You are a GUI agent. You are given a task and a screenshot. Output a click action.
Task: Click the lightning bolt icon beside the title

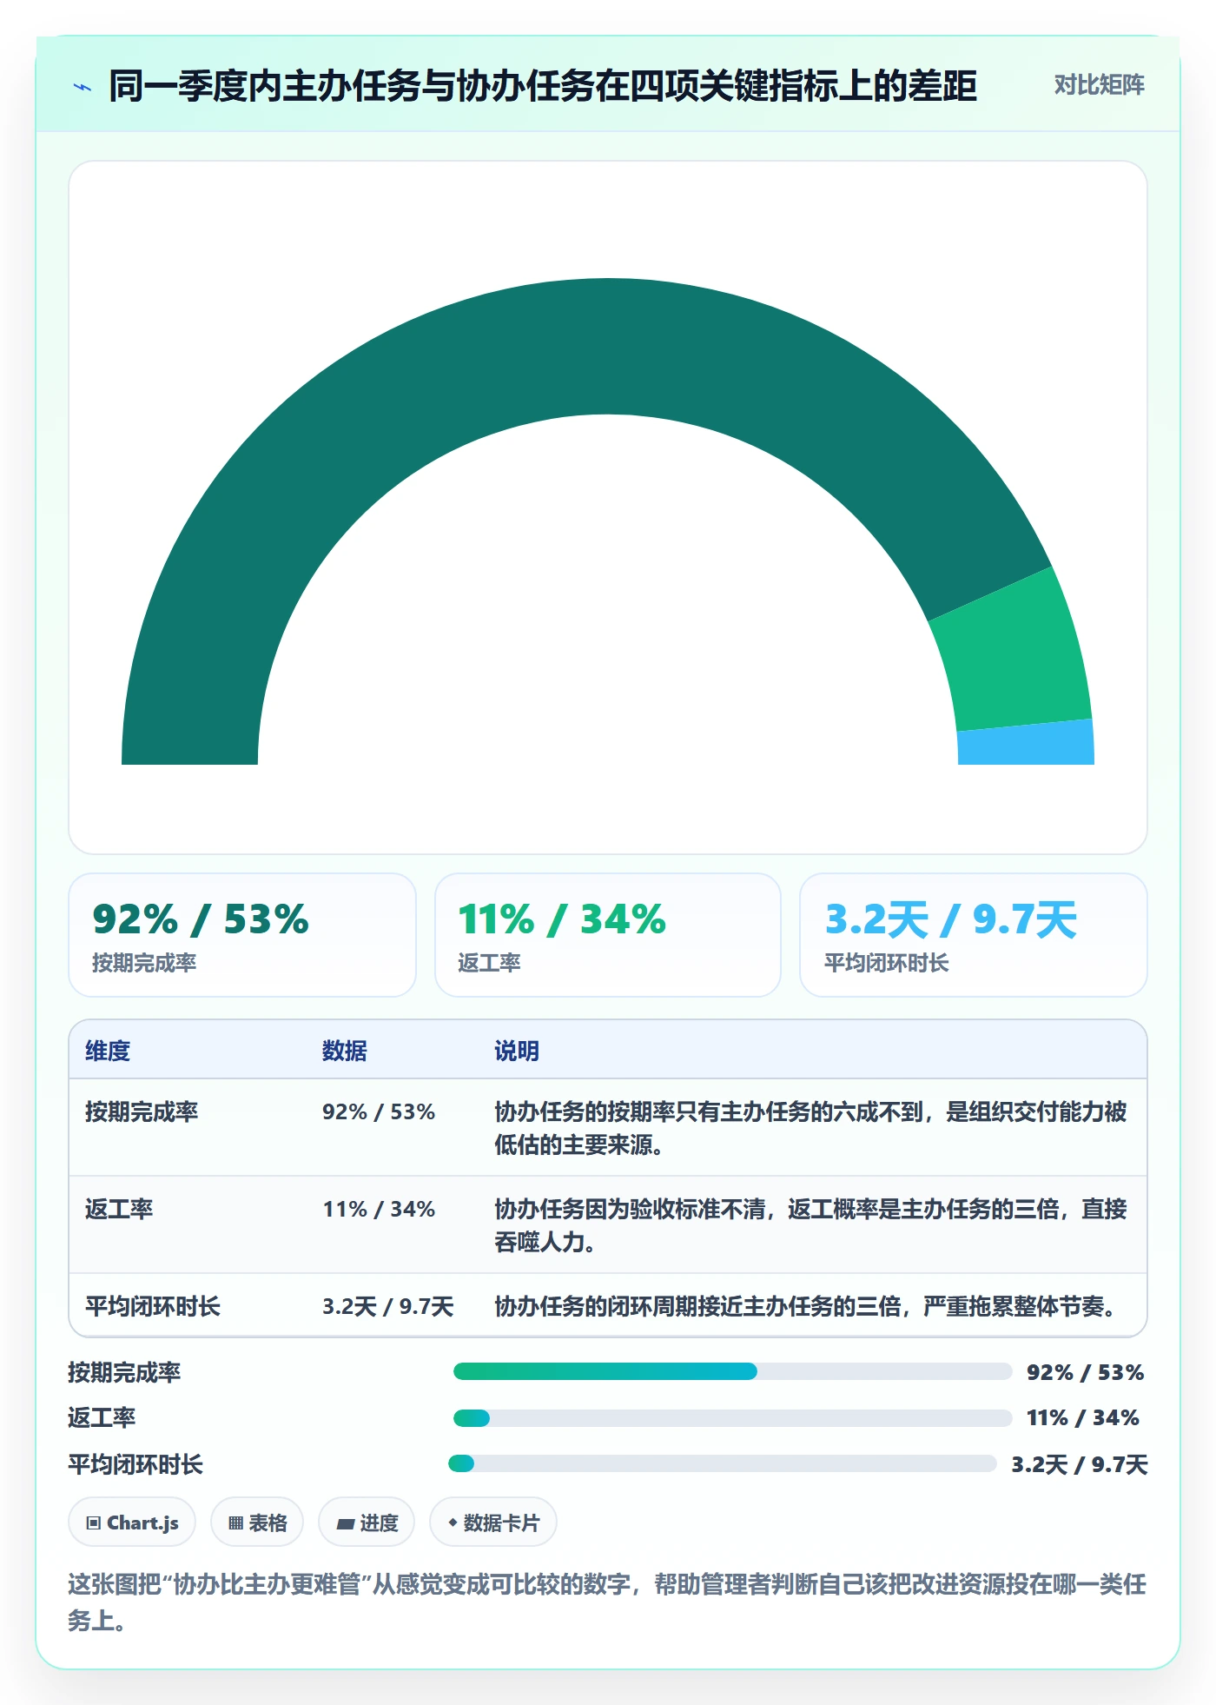[83, 87]
